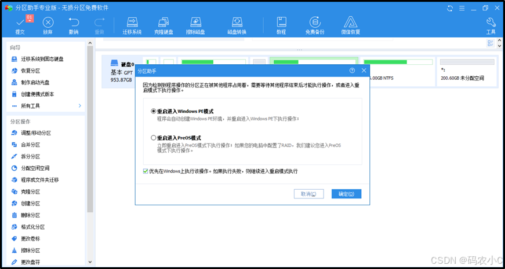The width and height of the screenshot is (505, 269).
Task: Click the 硬盘0 disk icon entry
Action: (x=114, y=62)
